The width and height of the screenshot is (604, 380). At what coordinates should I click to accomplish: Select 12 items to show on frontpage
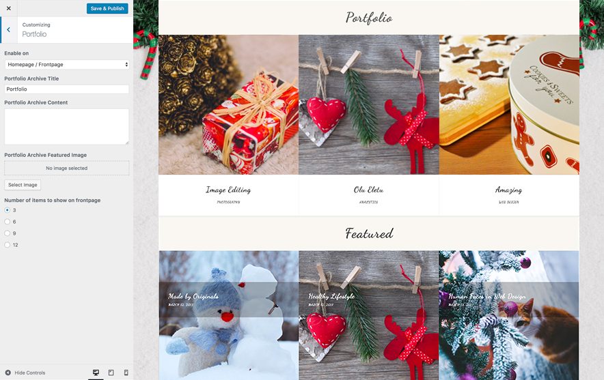click(x=8, y=245)
